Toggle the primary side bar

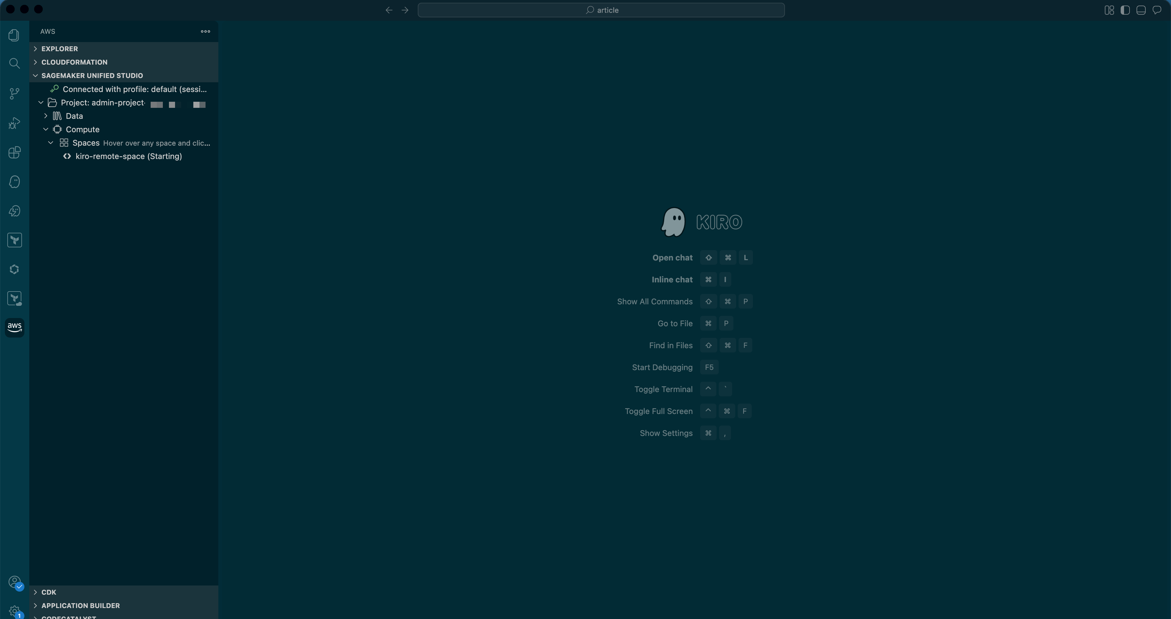pyautogui.click(x=1125, y=10)
